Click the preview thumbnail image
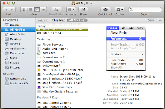 click(126, 48)
